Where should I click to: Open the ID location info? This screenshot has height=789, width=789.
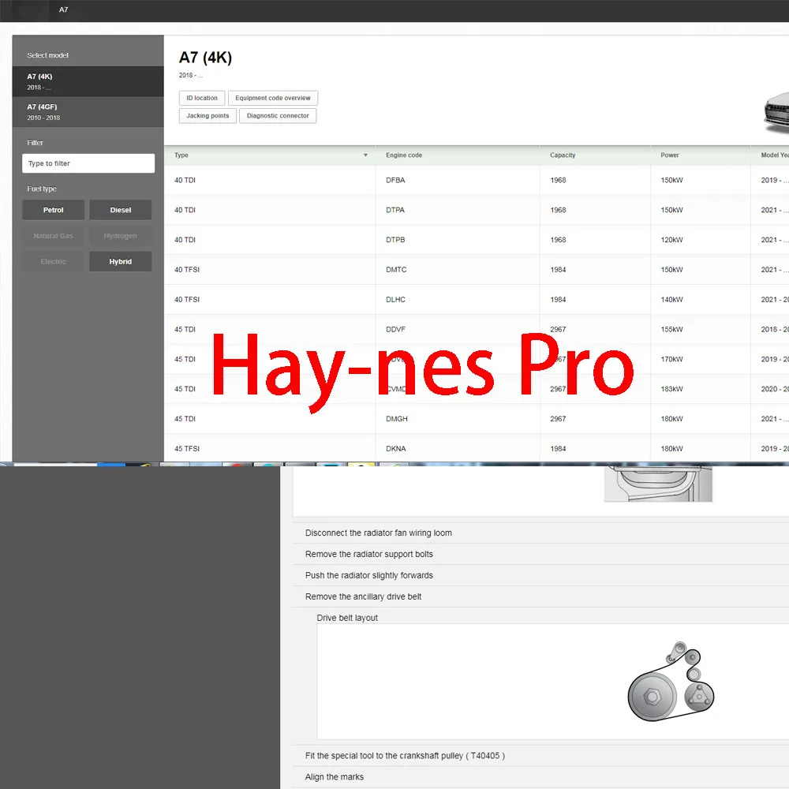coord(202,98)
